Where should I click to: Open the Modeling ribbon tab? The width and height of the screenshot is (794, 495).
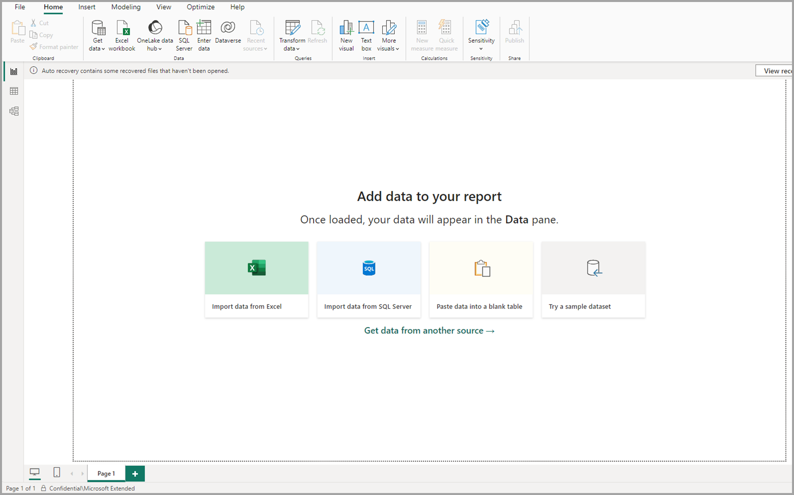click(x=126, y=7)
